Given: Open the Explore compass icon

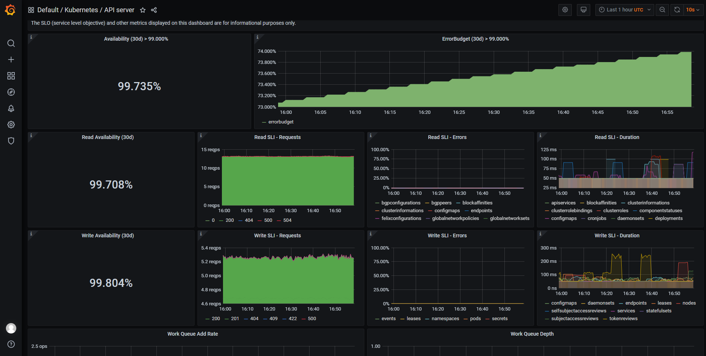Looking at the screenshot, I should point(11,92).
